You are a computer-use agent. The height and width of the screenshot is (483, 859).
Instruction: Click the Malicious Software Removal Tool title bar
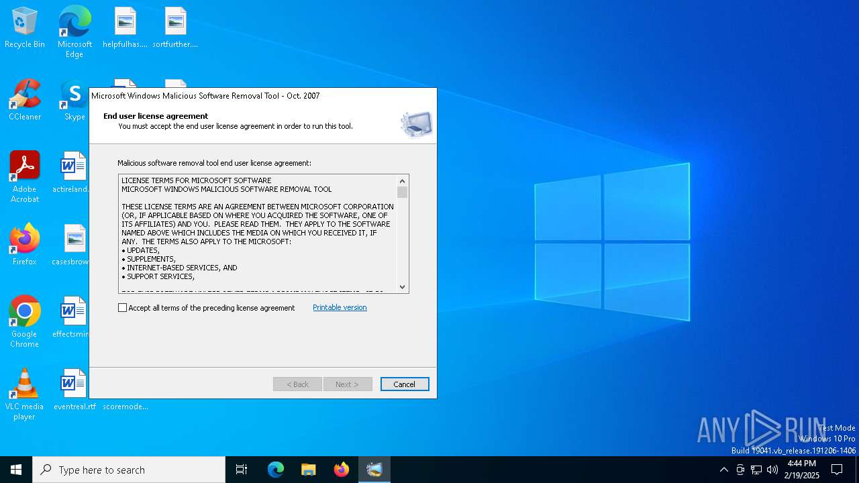[263, 96]
